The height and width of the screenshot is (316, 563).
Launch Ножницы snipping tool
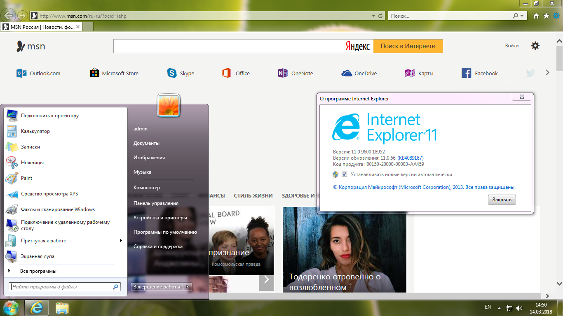pyautogui.click(x=66, y=163)
